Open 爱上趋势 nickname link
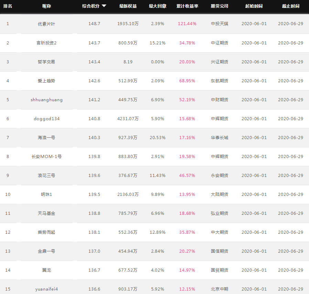The height and width of the screenshot is (294, 309). [x=46, y=81]
